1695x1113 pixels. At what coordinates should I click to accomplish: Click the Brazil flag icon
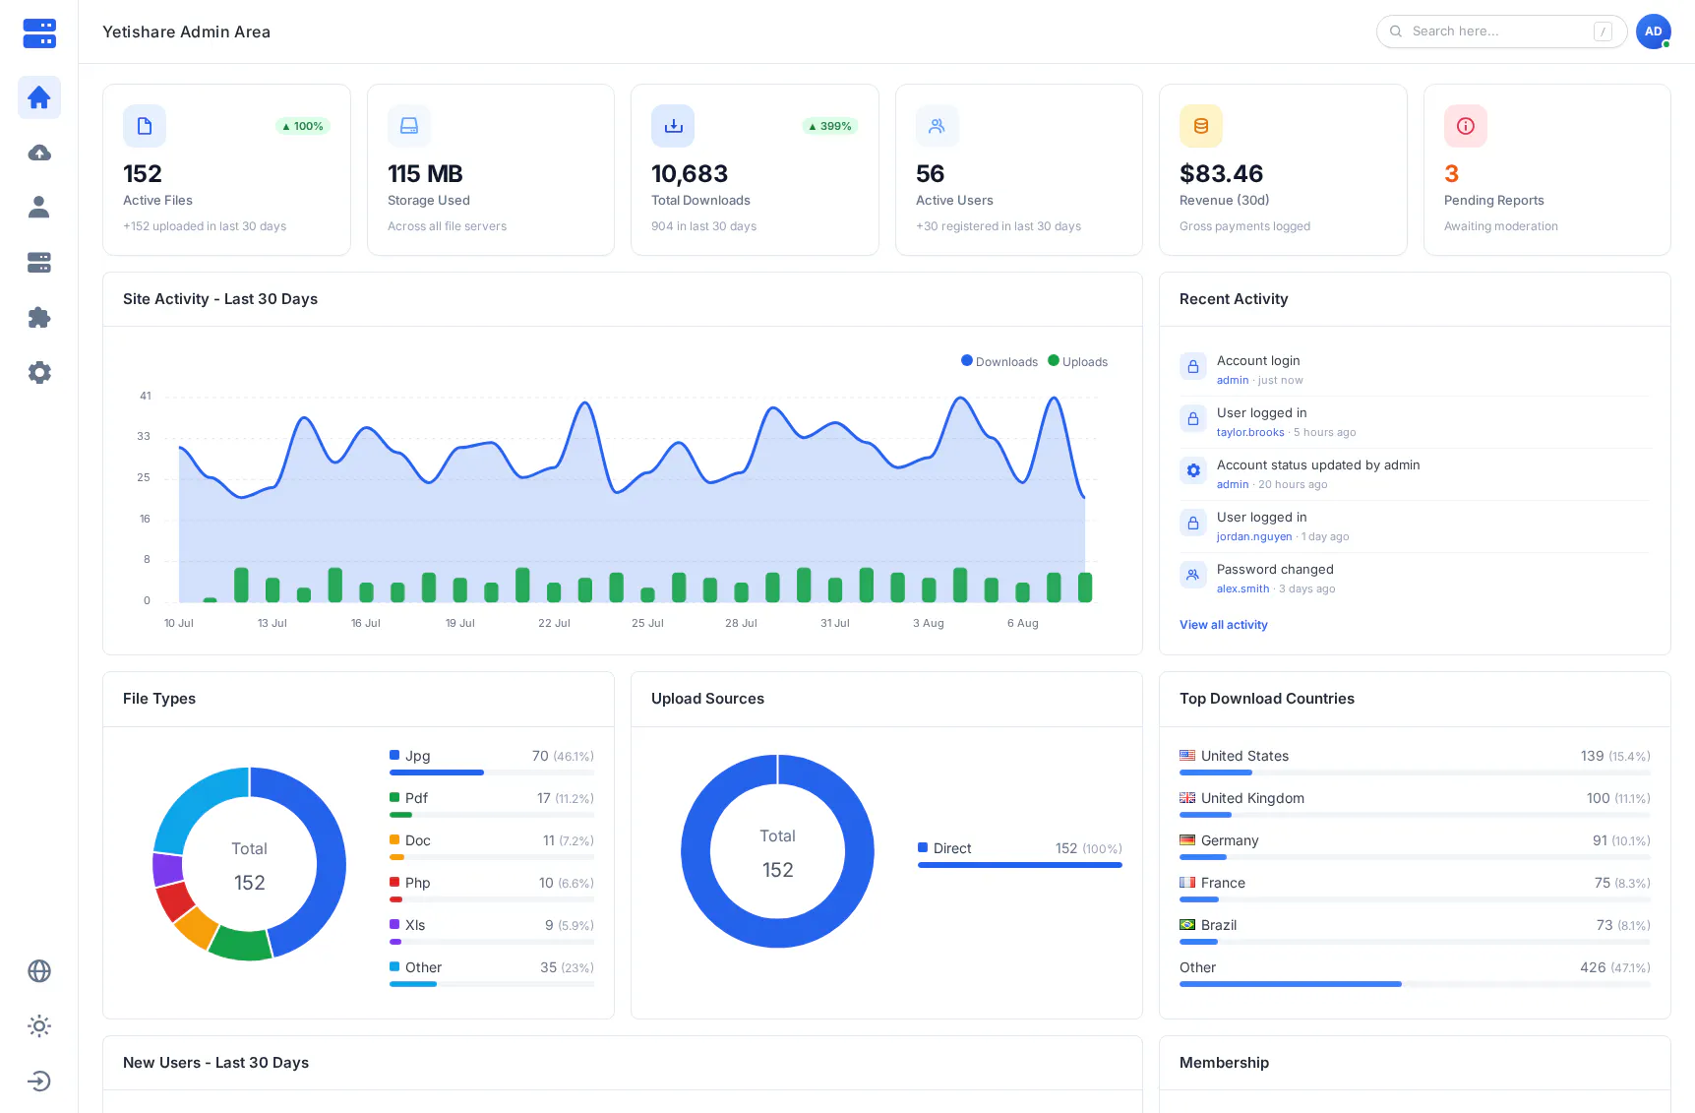pyautogui.click(x=1187, y=925)
